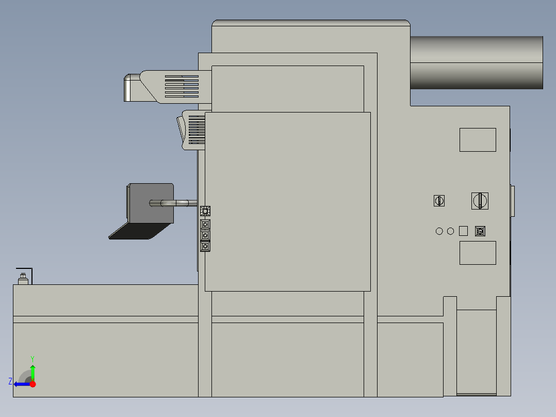
Task: Select the large rotary selector knob
Action: (x=479, y=200)
